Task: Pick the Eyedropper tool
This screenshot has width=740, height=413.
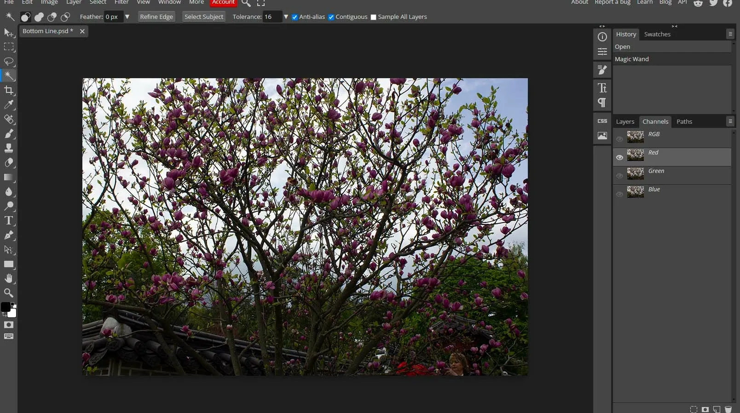Action: tap(9, 105)
